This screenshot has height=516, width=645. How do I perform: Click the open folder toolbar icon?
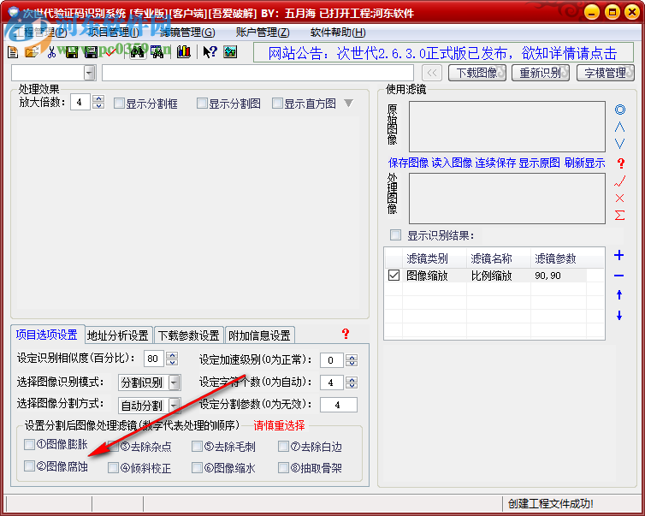point(32,52)
